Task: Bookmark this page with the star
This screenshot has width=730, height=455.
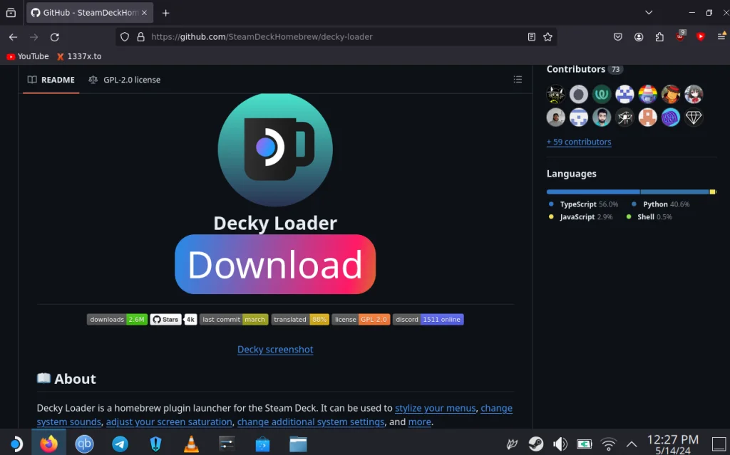Action: click(547, 37)
